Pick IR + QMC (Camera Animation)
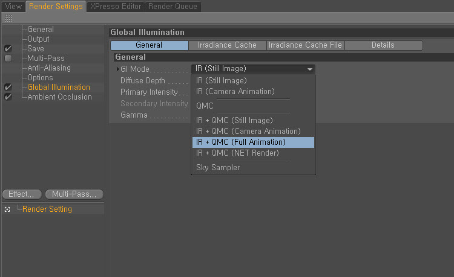The height and width of the screenshot is (277, 454). point(253,132)
